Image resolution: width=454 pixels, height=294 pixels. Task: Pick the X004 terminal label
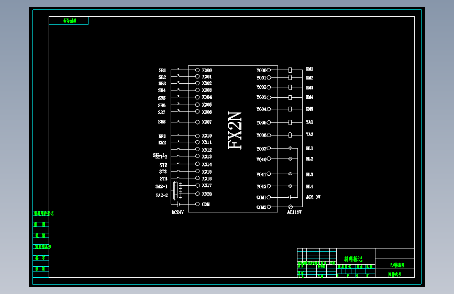point(207,97)
